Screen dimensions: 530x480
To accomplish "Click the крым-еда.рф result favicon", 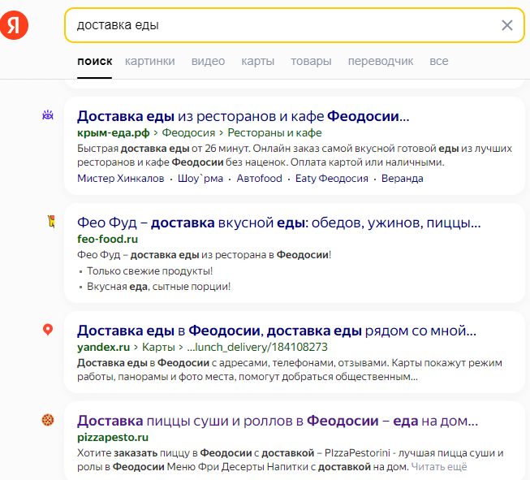I will [48, 115].
